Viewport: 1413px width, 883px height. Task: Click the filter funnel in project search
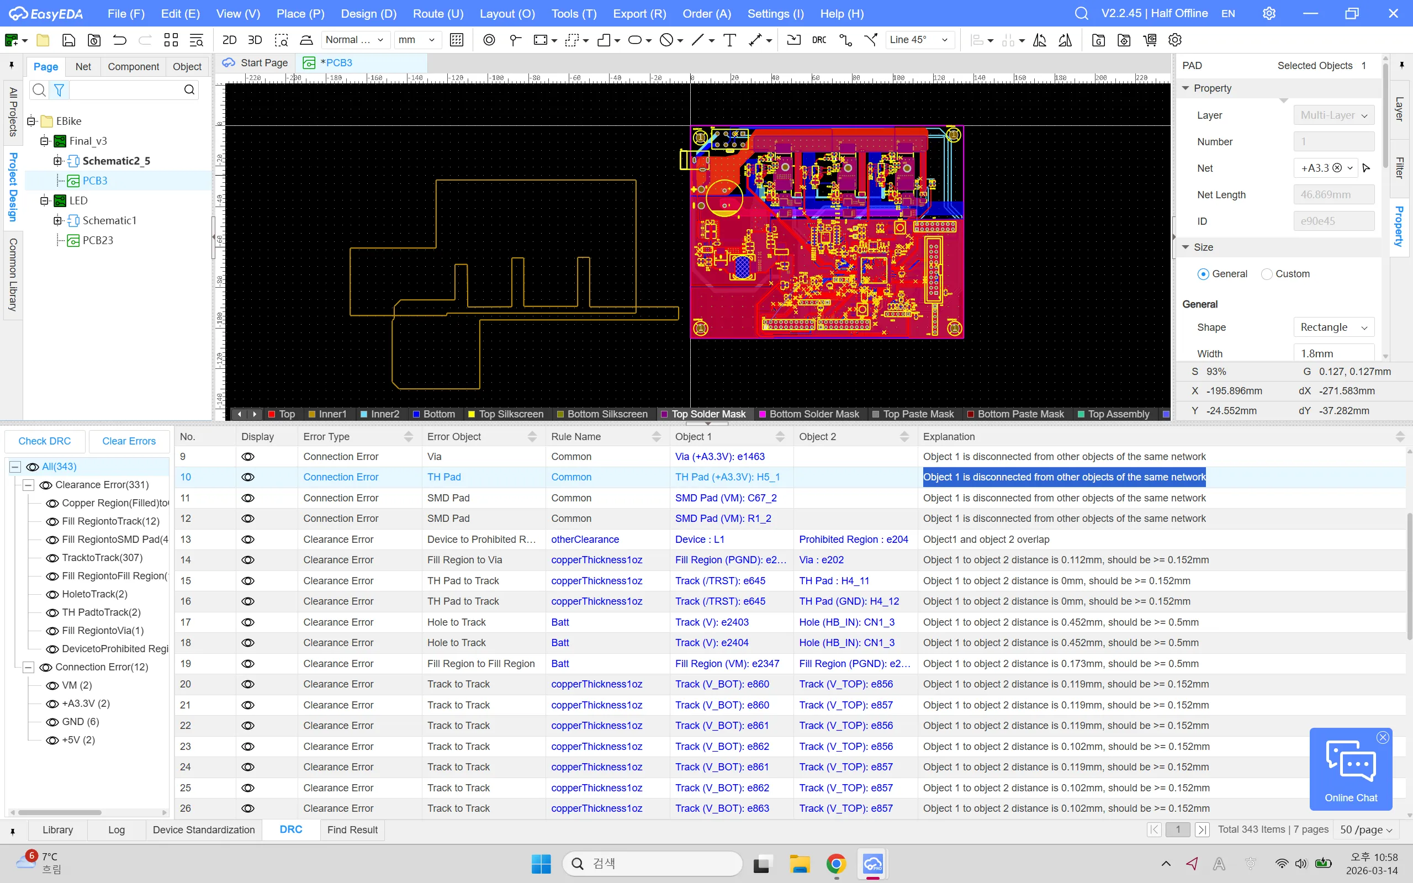coord(59,89)
